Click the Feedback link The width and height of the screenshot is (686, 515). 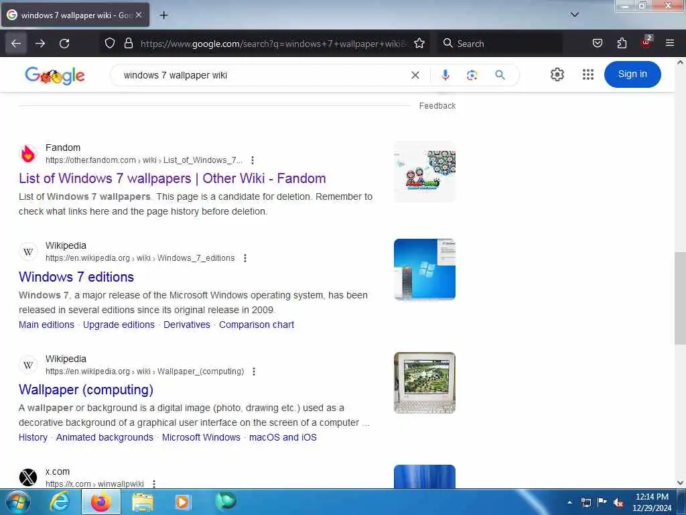(437, 105)
